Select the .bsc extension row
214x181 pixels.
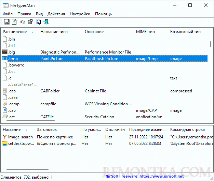tap(105, 72)
